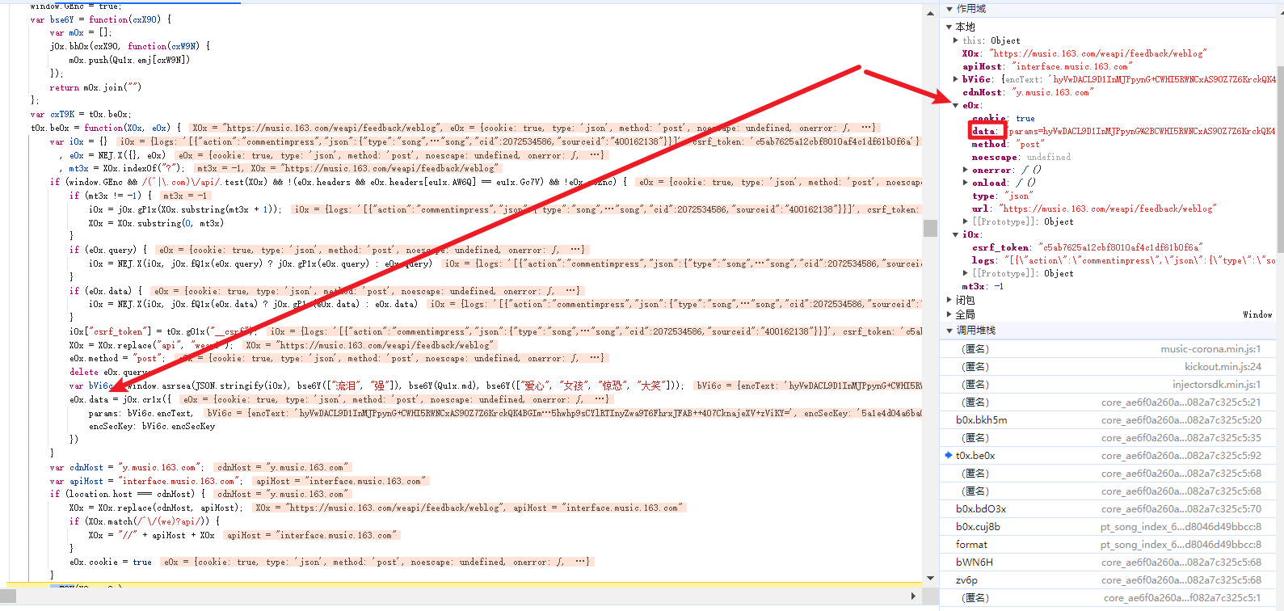1284x611 pixels.
Task: Click the 'eOx.cookie = true' code line
Action: coord(111,562)
